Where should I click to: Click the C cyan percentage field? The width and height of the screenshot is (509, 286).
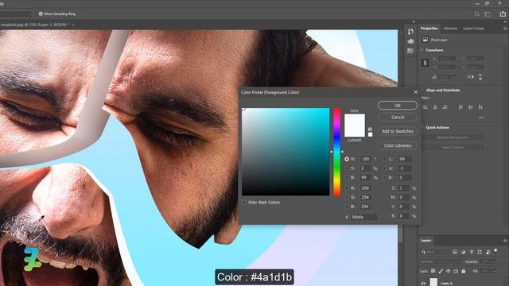[x=403, y=188]
